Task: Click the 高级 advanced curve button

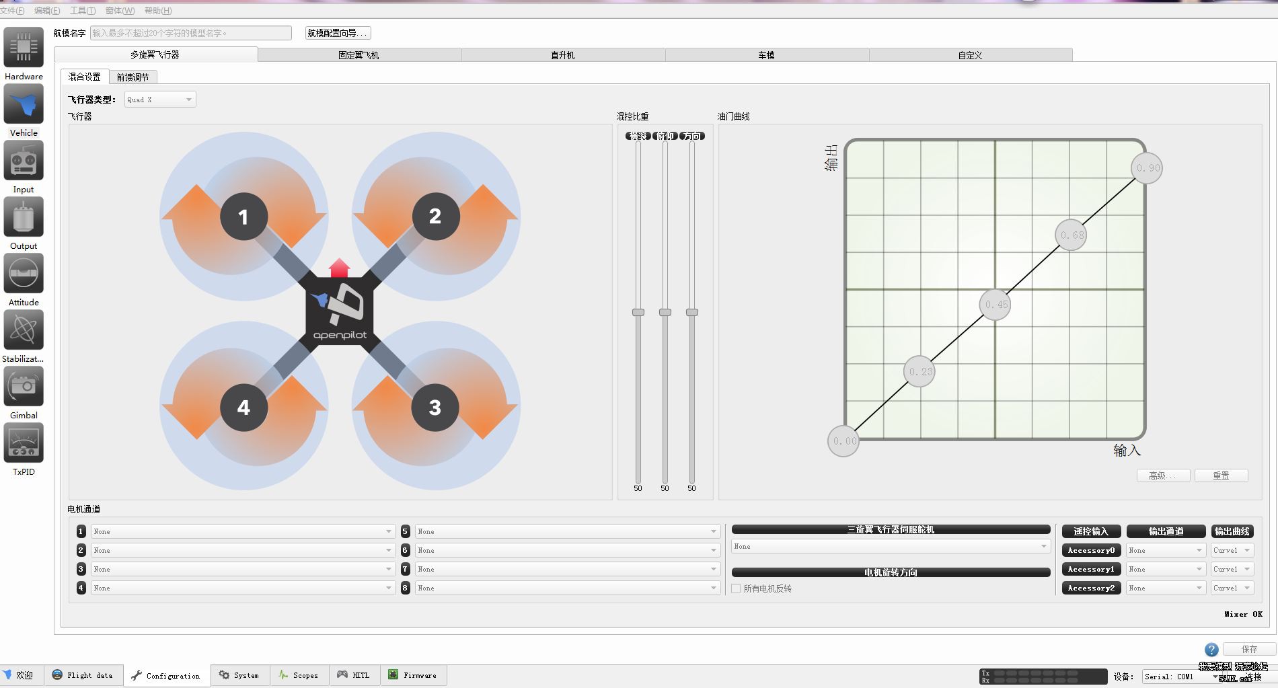Action: 1163,475
